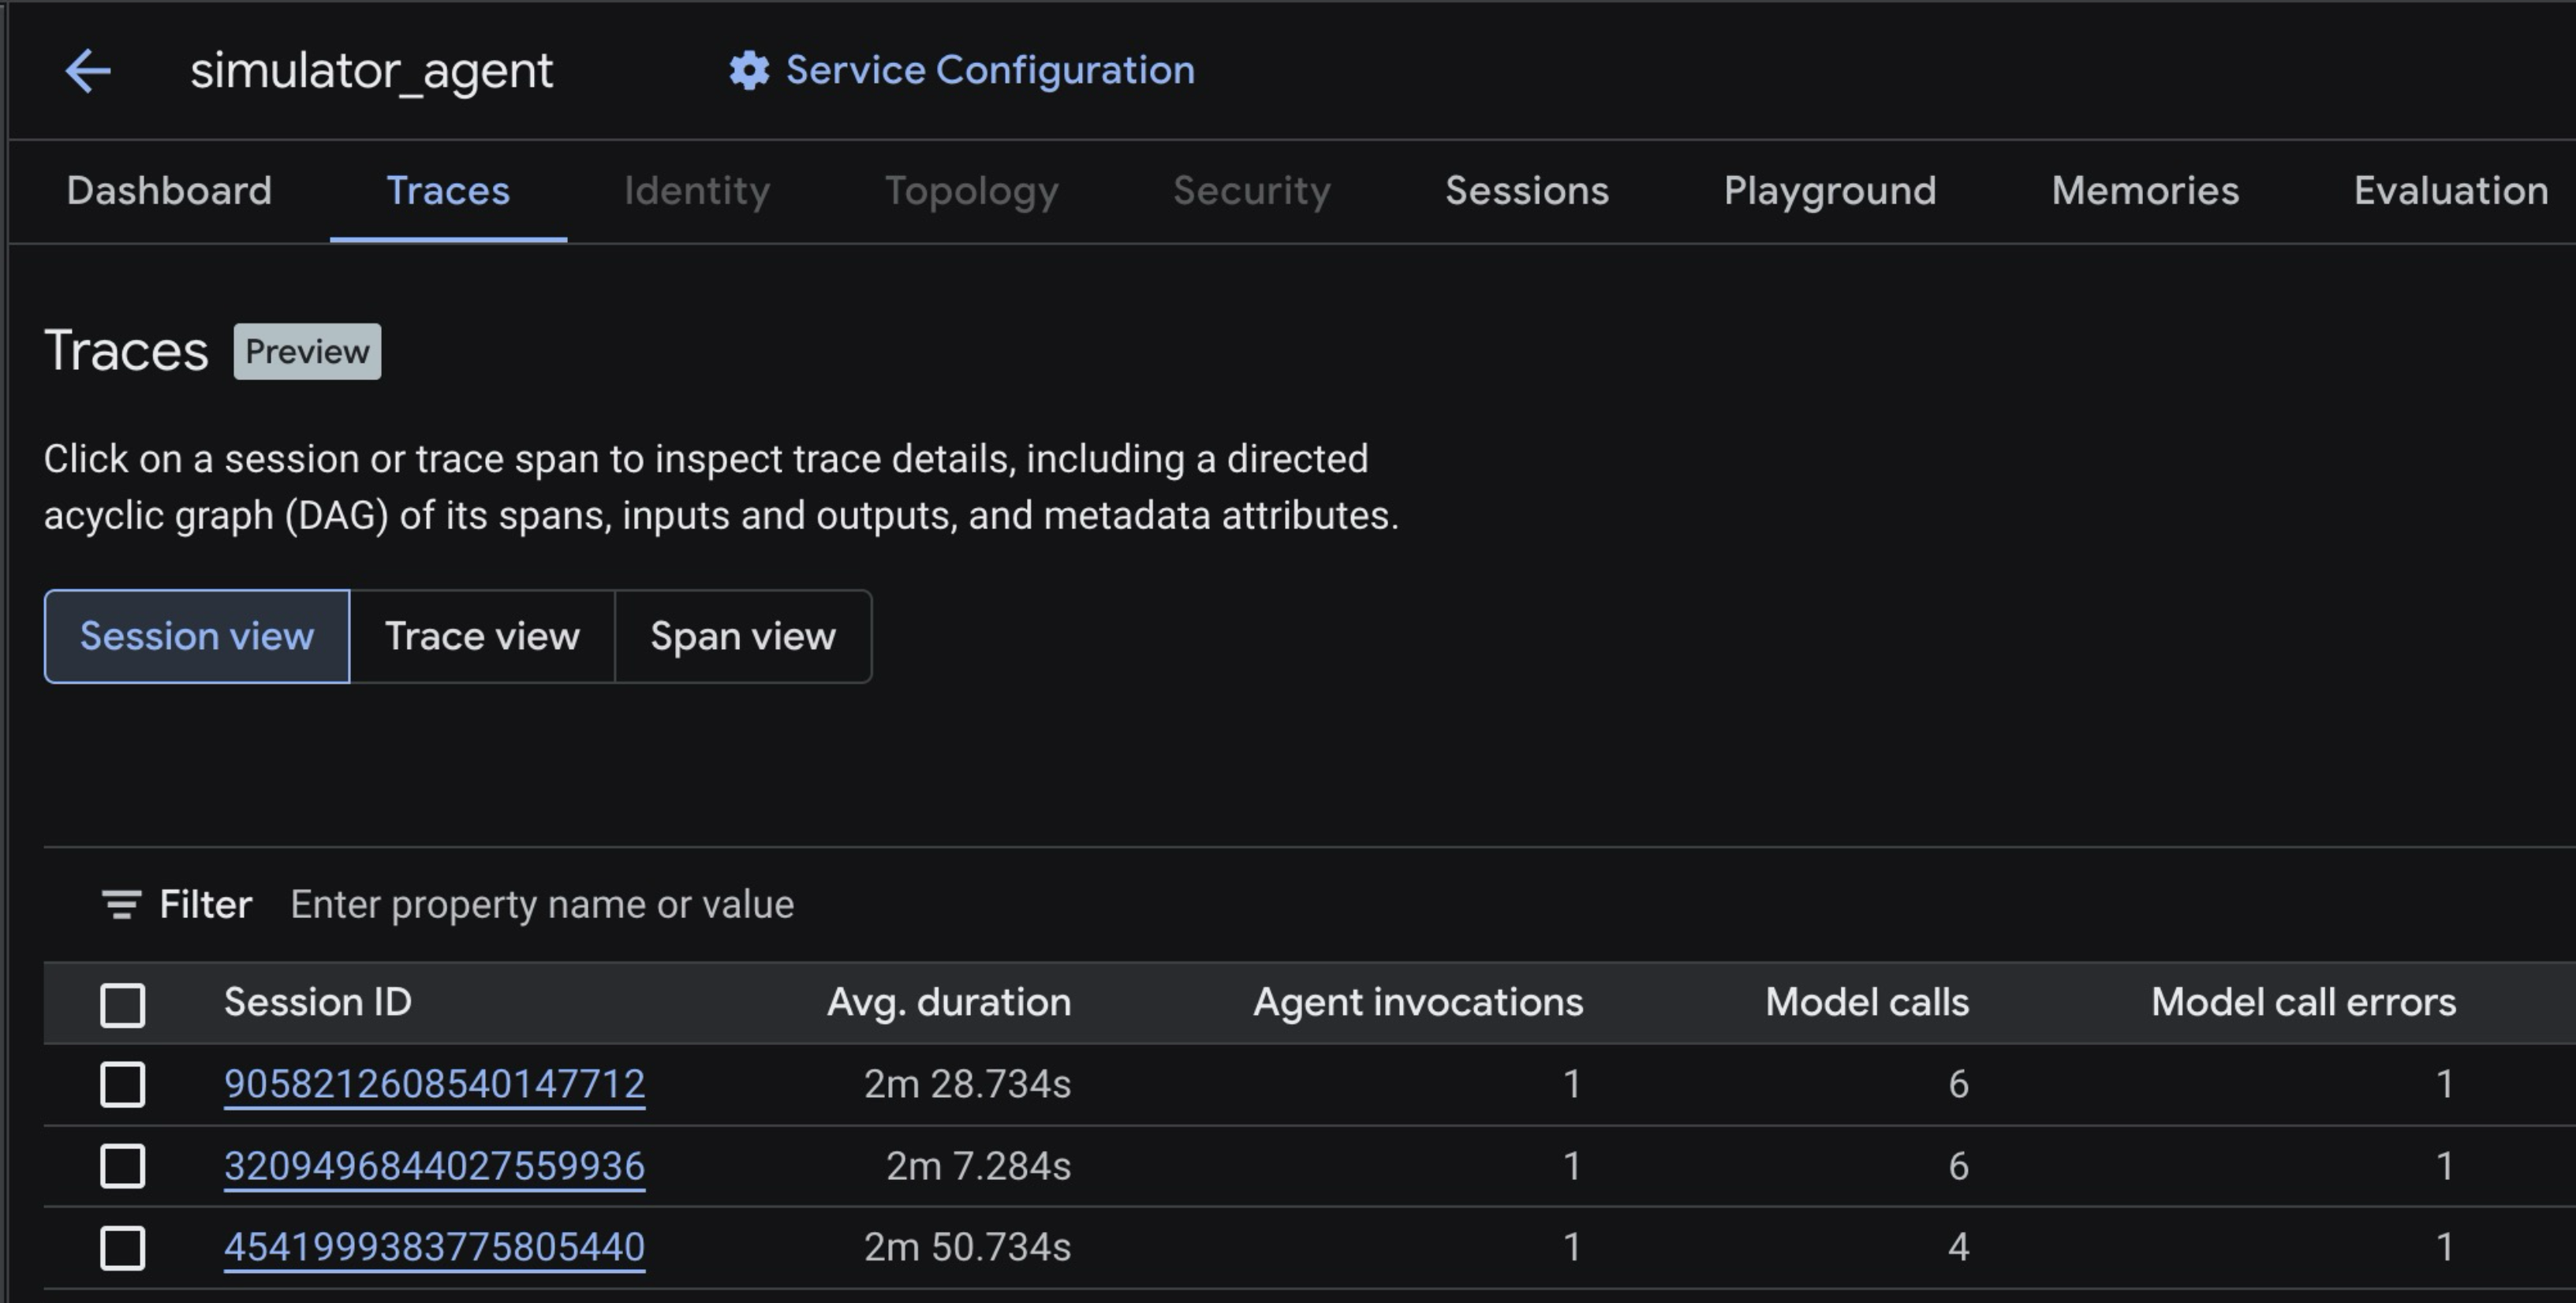Image resolution: width=2576 pixels, height=1303 pixels.
Task: Open session 9058212608540147712 link
Action: (x=434, y=1084)
